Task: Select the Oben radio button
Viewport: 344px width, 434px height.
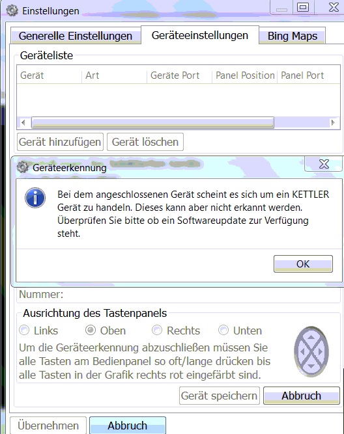Action: [91, 330]
